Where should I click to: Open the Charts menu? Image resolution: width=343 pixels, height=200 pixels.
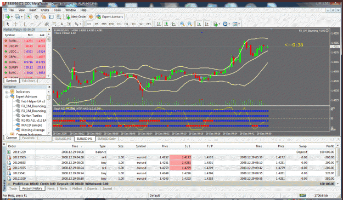[x=45, y=10]
